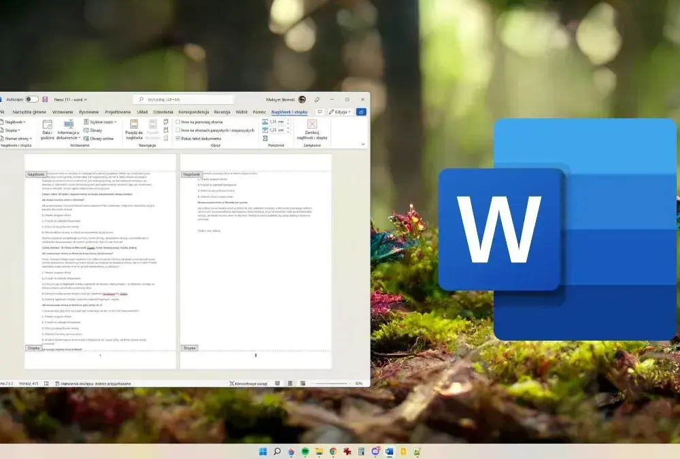Toggle the Autozapis switch

point(32,99)
